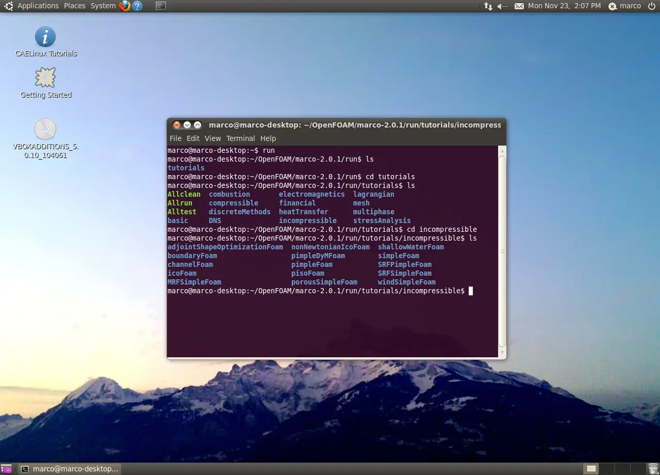Click 'multiphase' in the terminal listing
The height and width of the screenshot is (475, 660).
tap(374, 212)
